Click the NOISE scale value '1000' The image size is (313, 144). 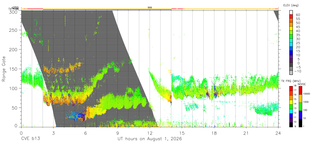(x=306, y=102)
